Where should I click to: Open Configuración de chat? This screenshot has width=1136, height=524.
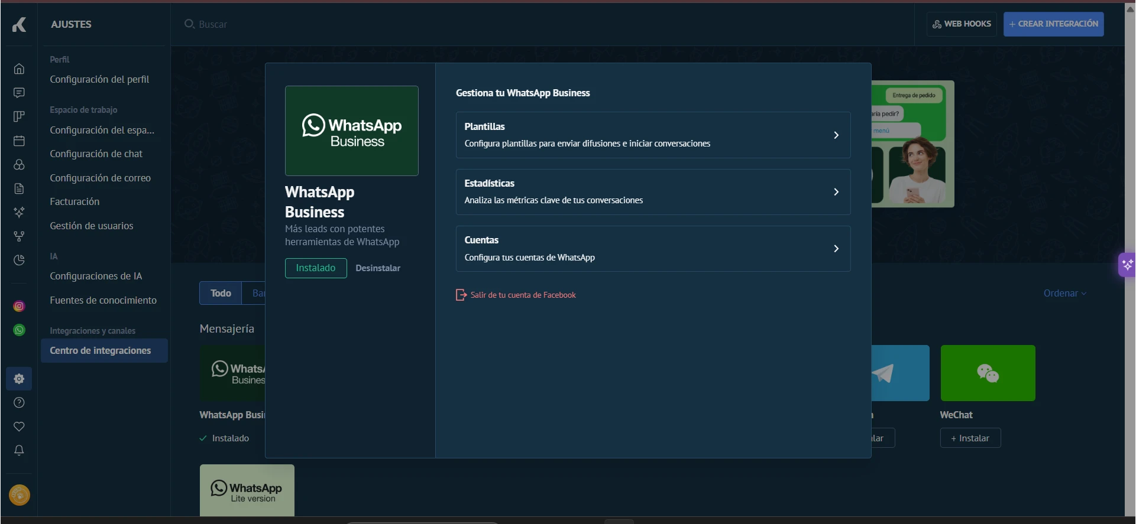point(96,154)
